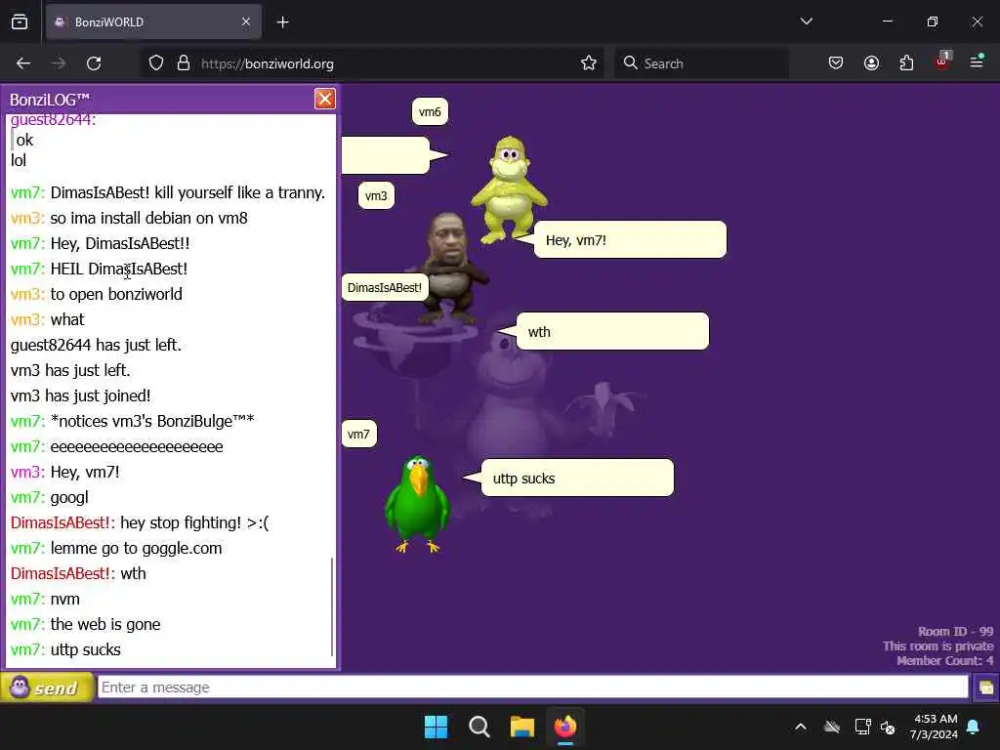Open File Explorer from taskbar

(x=522, y=727)
